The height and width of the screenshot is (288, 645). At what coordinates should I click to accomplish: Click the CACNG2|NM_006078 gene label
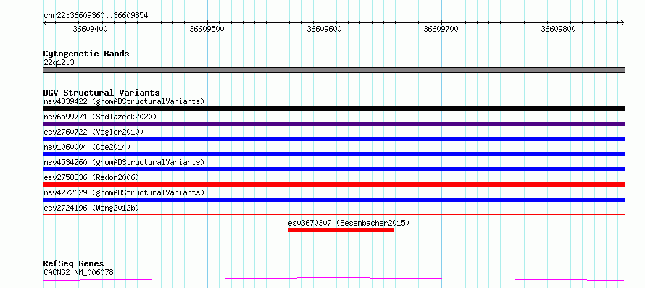pos(78,272)
